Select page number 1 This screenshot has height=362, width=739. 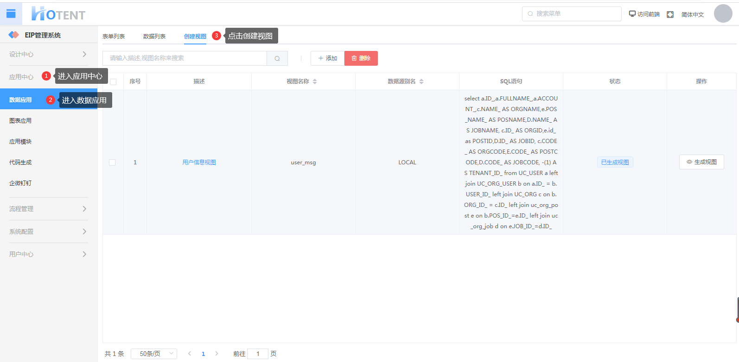(203, 354)
